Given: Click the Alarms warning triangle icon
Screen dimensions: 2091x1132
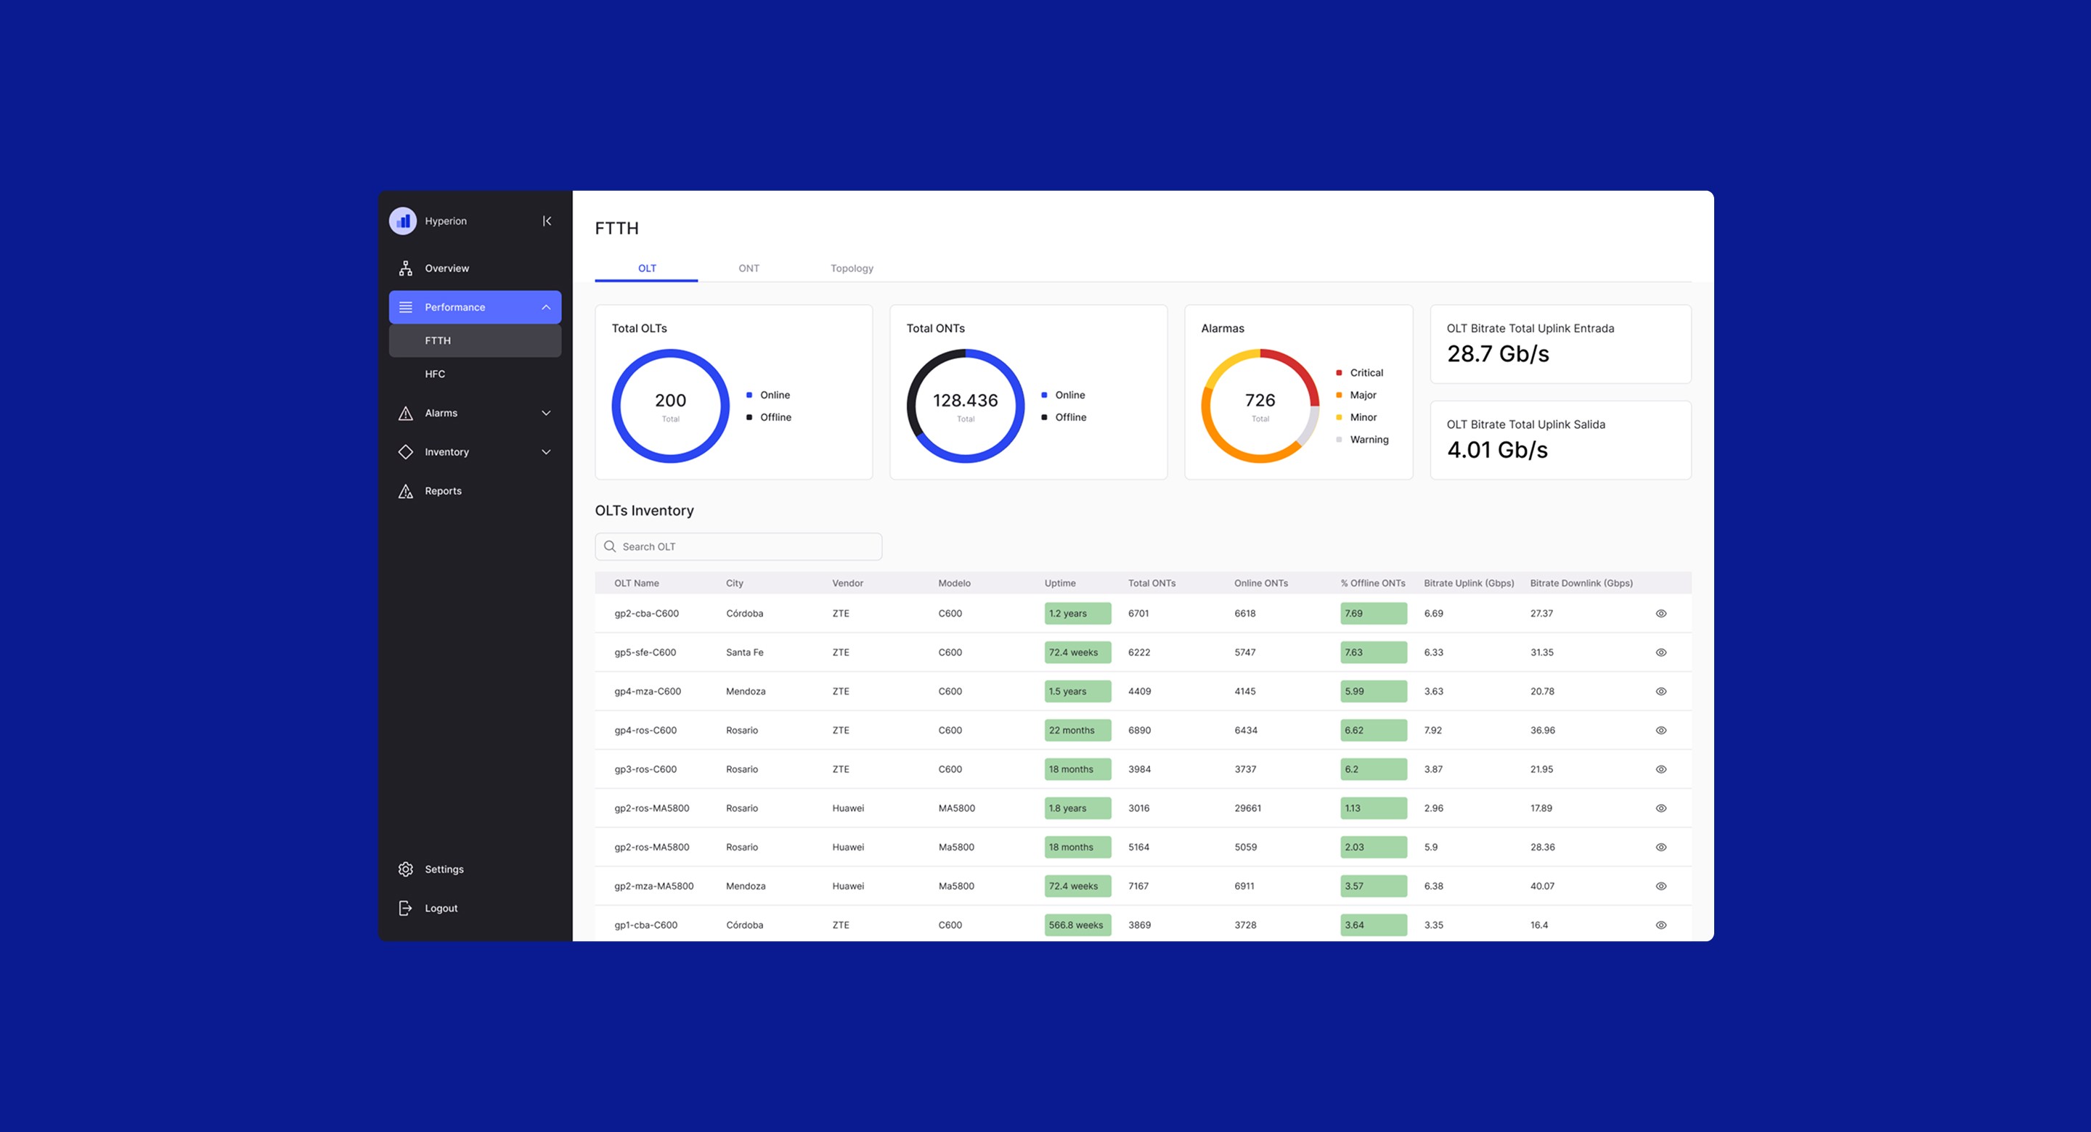Looking at the screenshot, I should tap(406, 412).
